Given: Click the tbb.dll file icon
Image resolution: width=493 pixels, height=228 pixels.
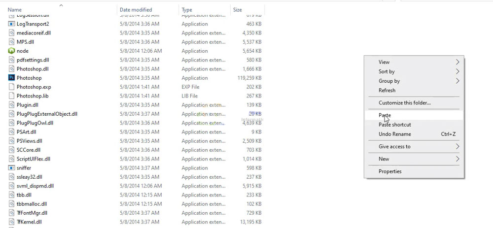Looking at the screenshot, I should click(11, 195).
